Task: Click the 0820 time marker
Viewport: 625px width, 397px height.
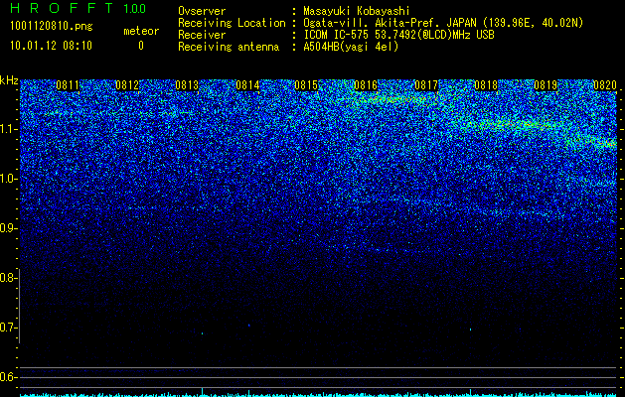Action: coord(605,85)
